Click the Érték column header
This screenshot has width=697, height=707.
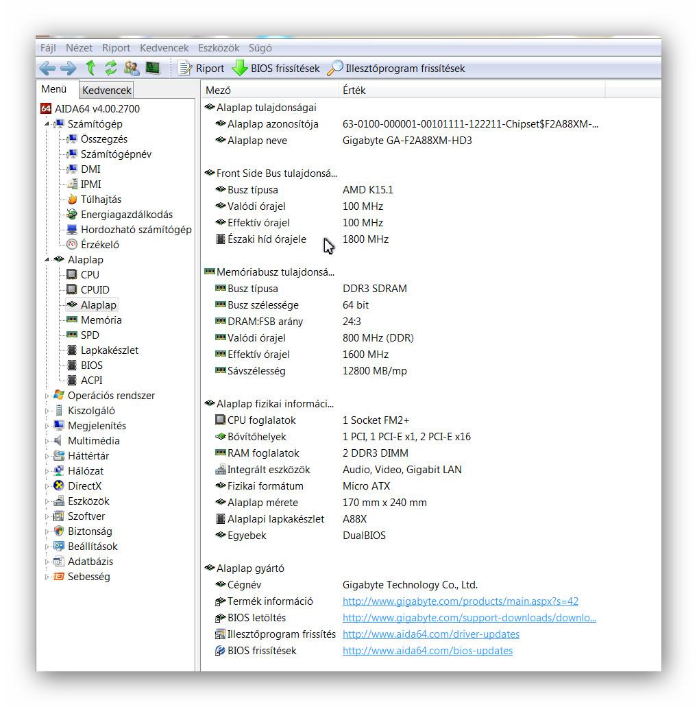point(472,91)
